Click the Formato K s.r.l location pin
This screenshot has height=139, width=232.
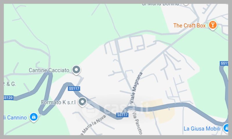click(82, 102)
